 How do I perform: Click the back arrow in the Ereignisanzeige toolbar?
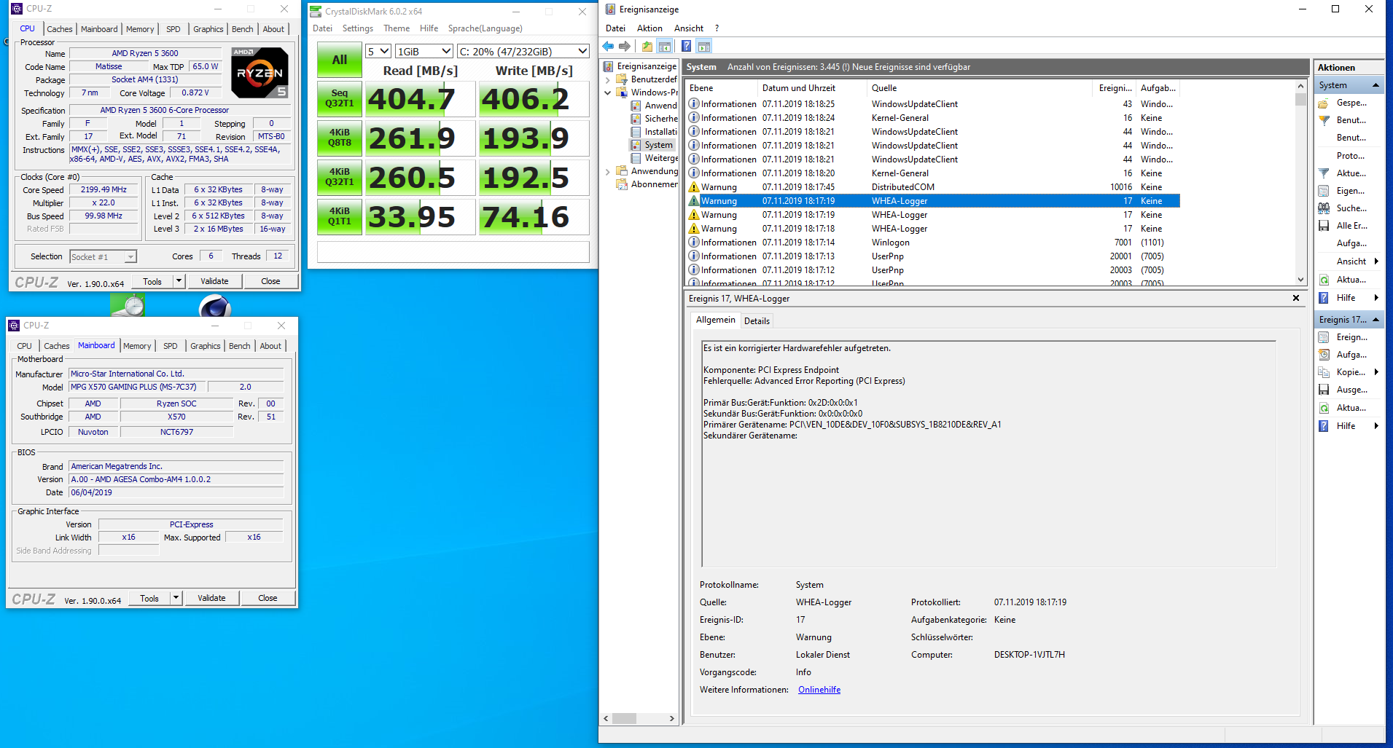pos(608,47)
